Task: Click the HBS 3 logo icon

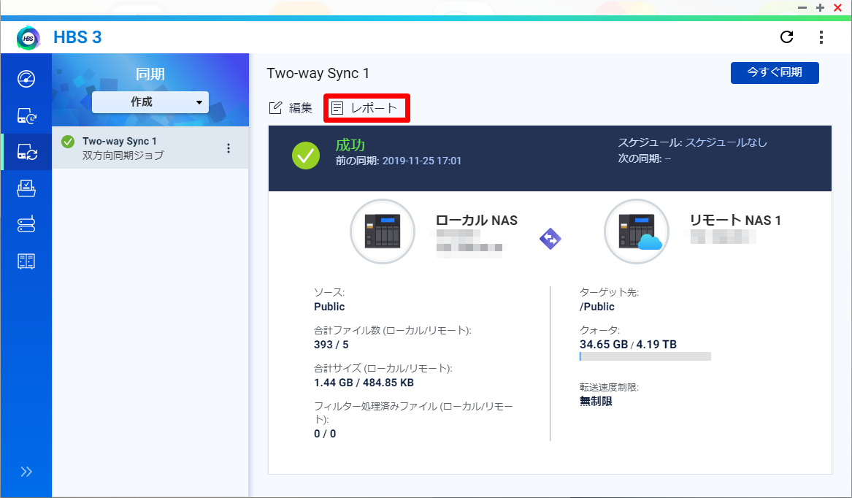Action: [x=28, y=38]
